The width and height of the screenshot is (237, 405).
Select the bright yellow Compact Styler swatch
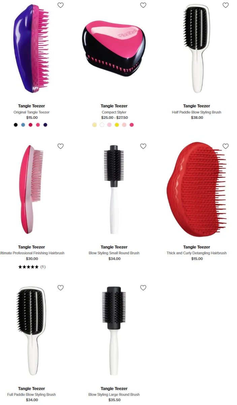(117, 125)
